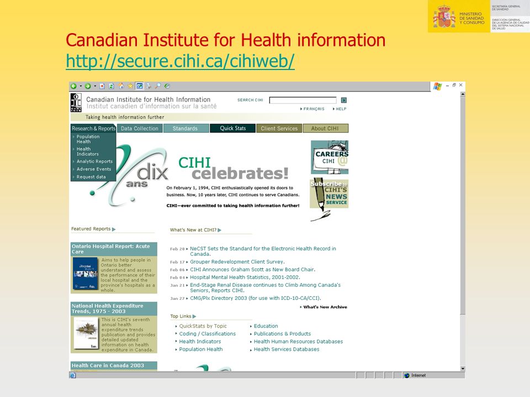The width and height of the screenshot is (530, 397).
Task: Open End-Stage Renal Disease news link
Action: (266, 288)
